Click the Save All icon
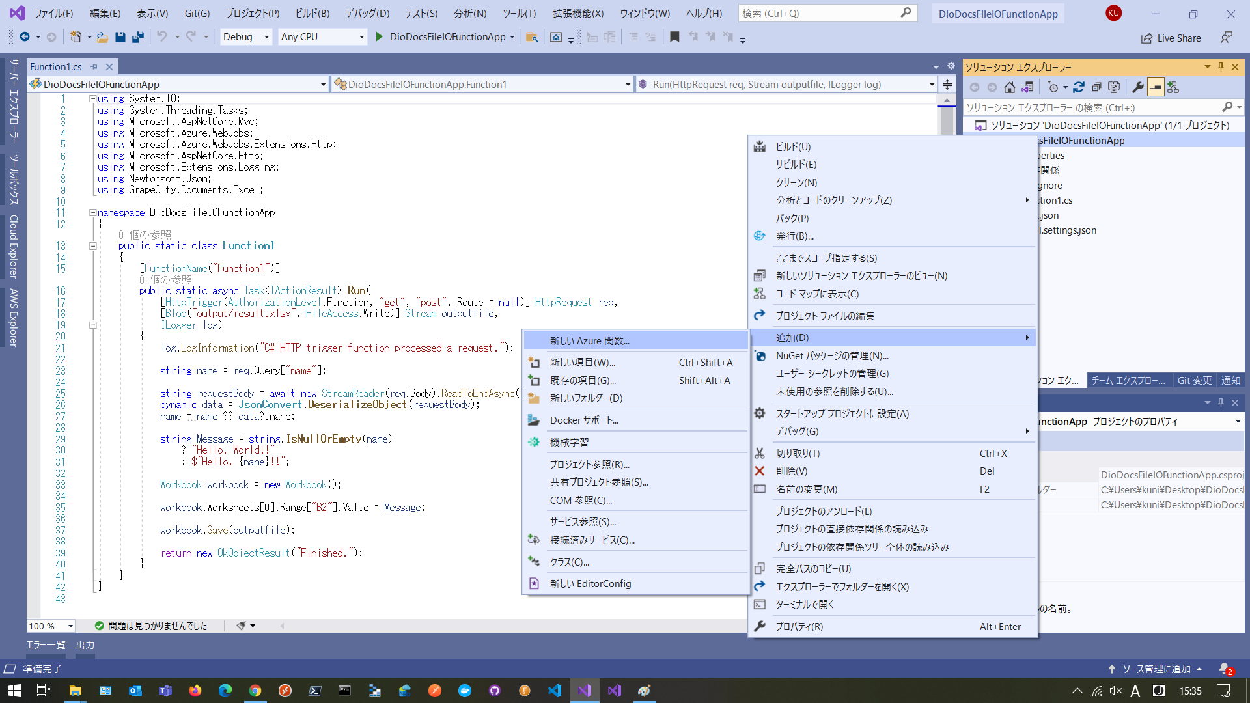The height and width of the screenshot is (703, 1250). (x=137, y=37)
